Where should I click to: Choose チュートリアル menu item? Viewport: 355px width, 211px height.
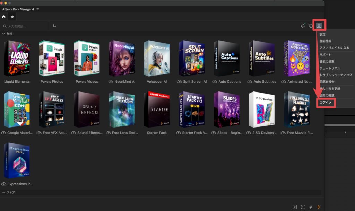pyautogui.click(x=330, y=68)
